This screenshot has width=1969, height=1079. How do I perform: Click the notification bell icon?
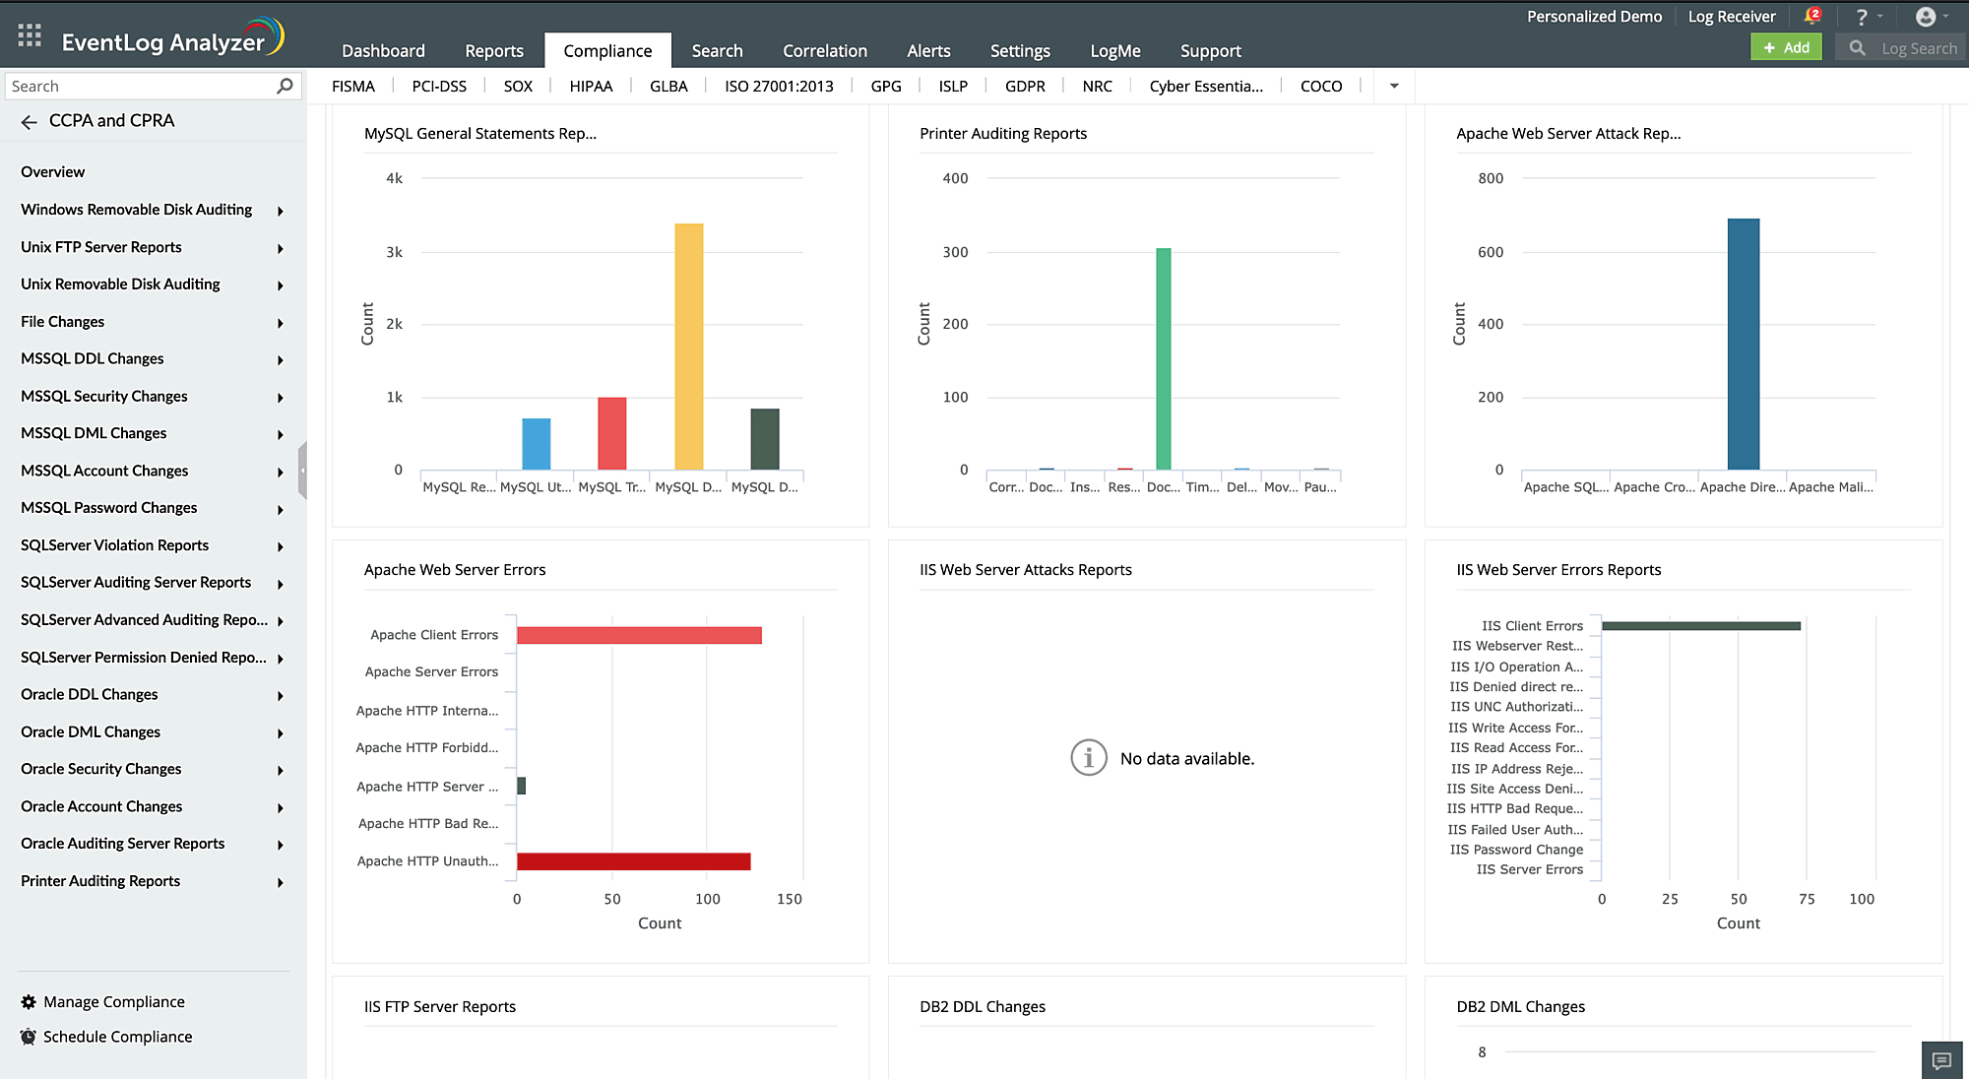coord(1811,16)
